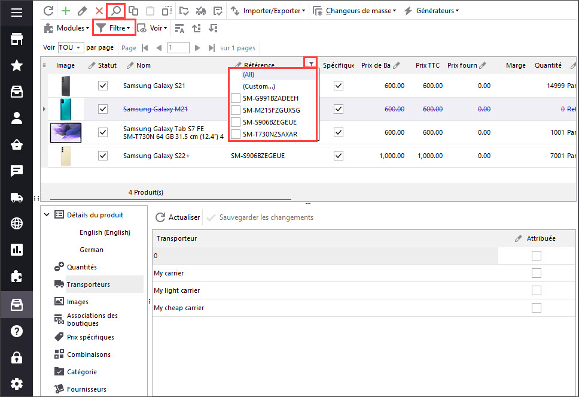The height and width of the screenshot is (397, 579).
Task: Open the chat message sidebar icon
Action: point(17,171)
